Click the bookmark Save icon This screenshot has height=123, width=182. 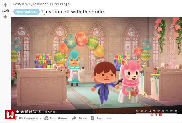pos(92,118)
